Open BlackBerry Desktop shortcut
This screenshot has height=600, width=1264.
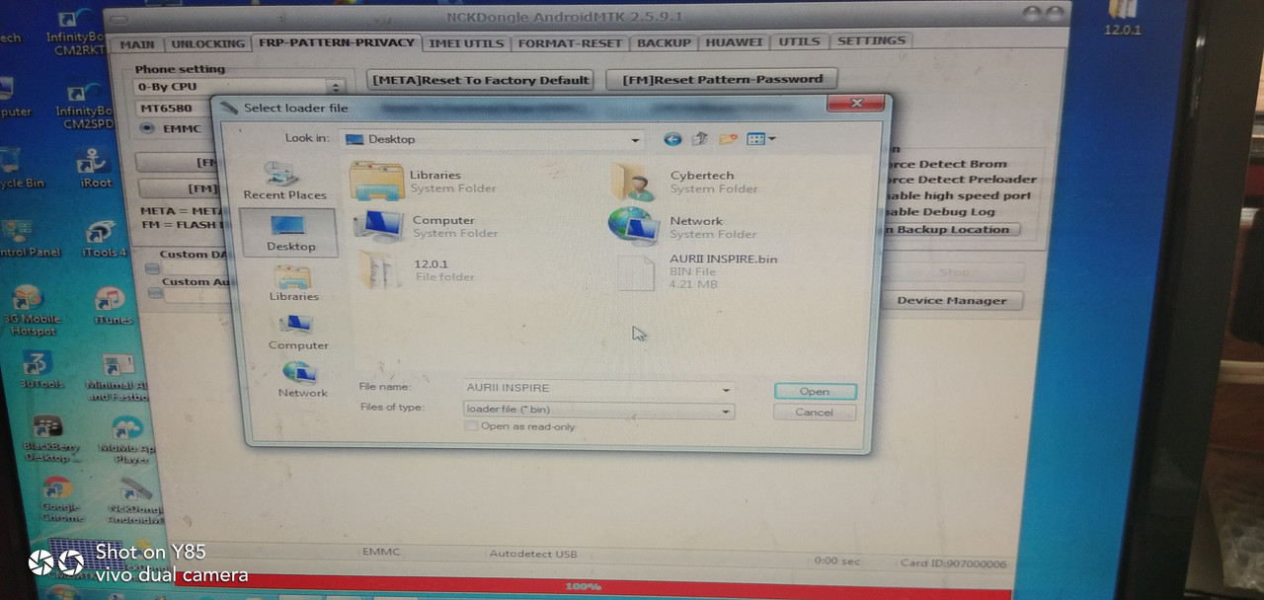47,438
